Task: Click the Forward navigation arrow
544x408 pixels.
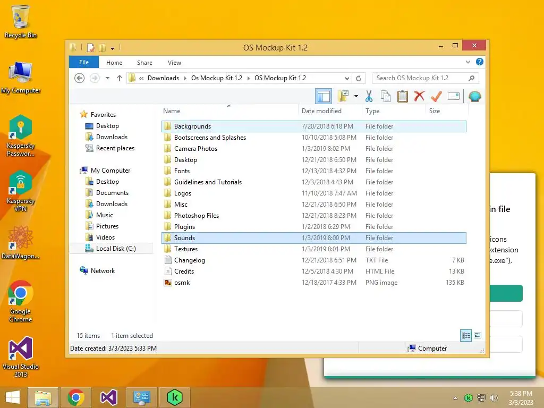Action: pyautogui.click(x=95, y=78)
